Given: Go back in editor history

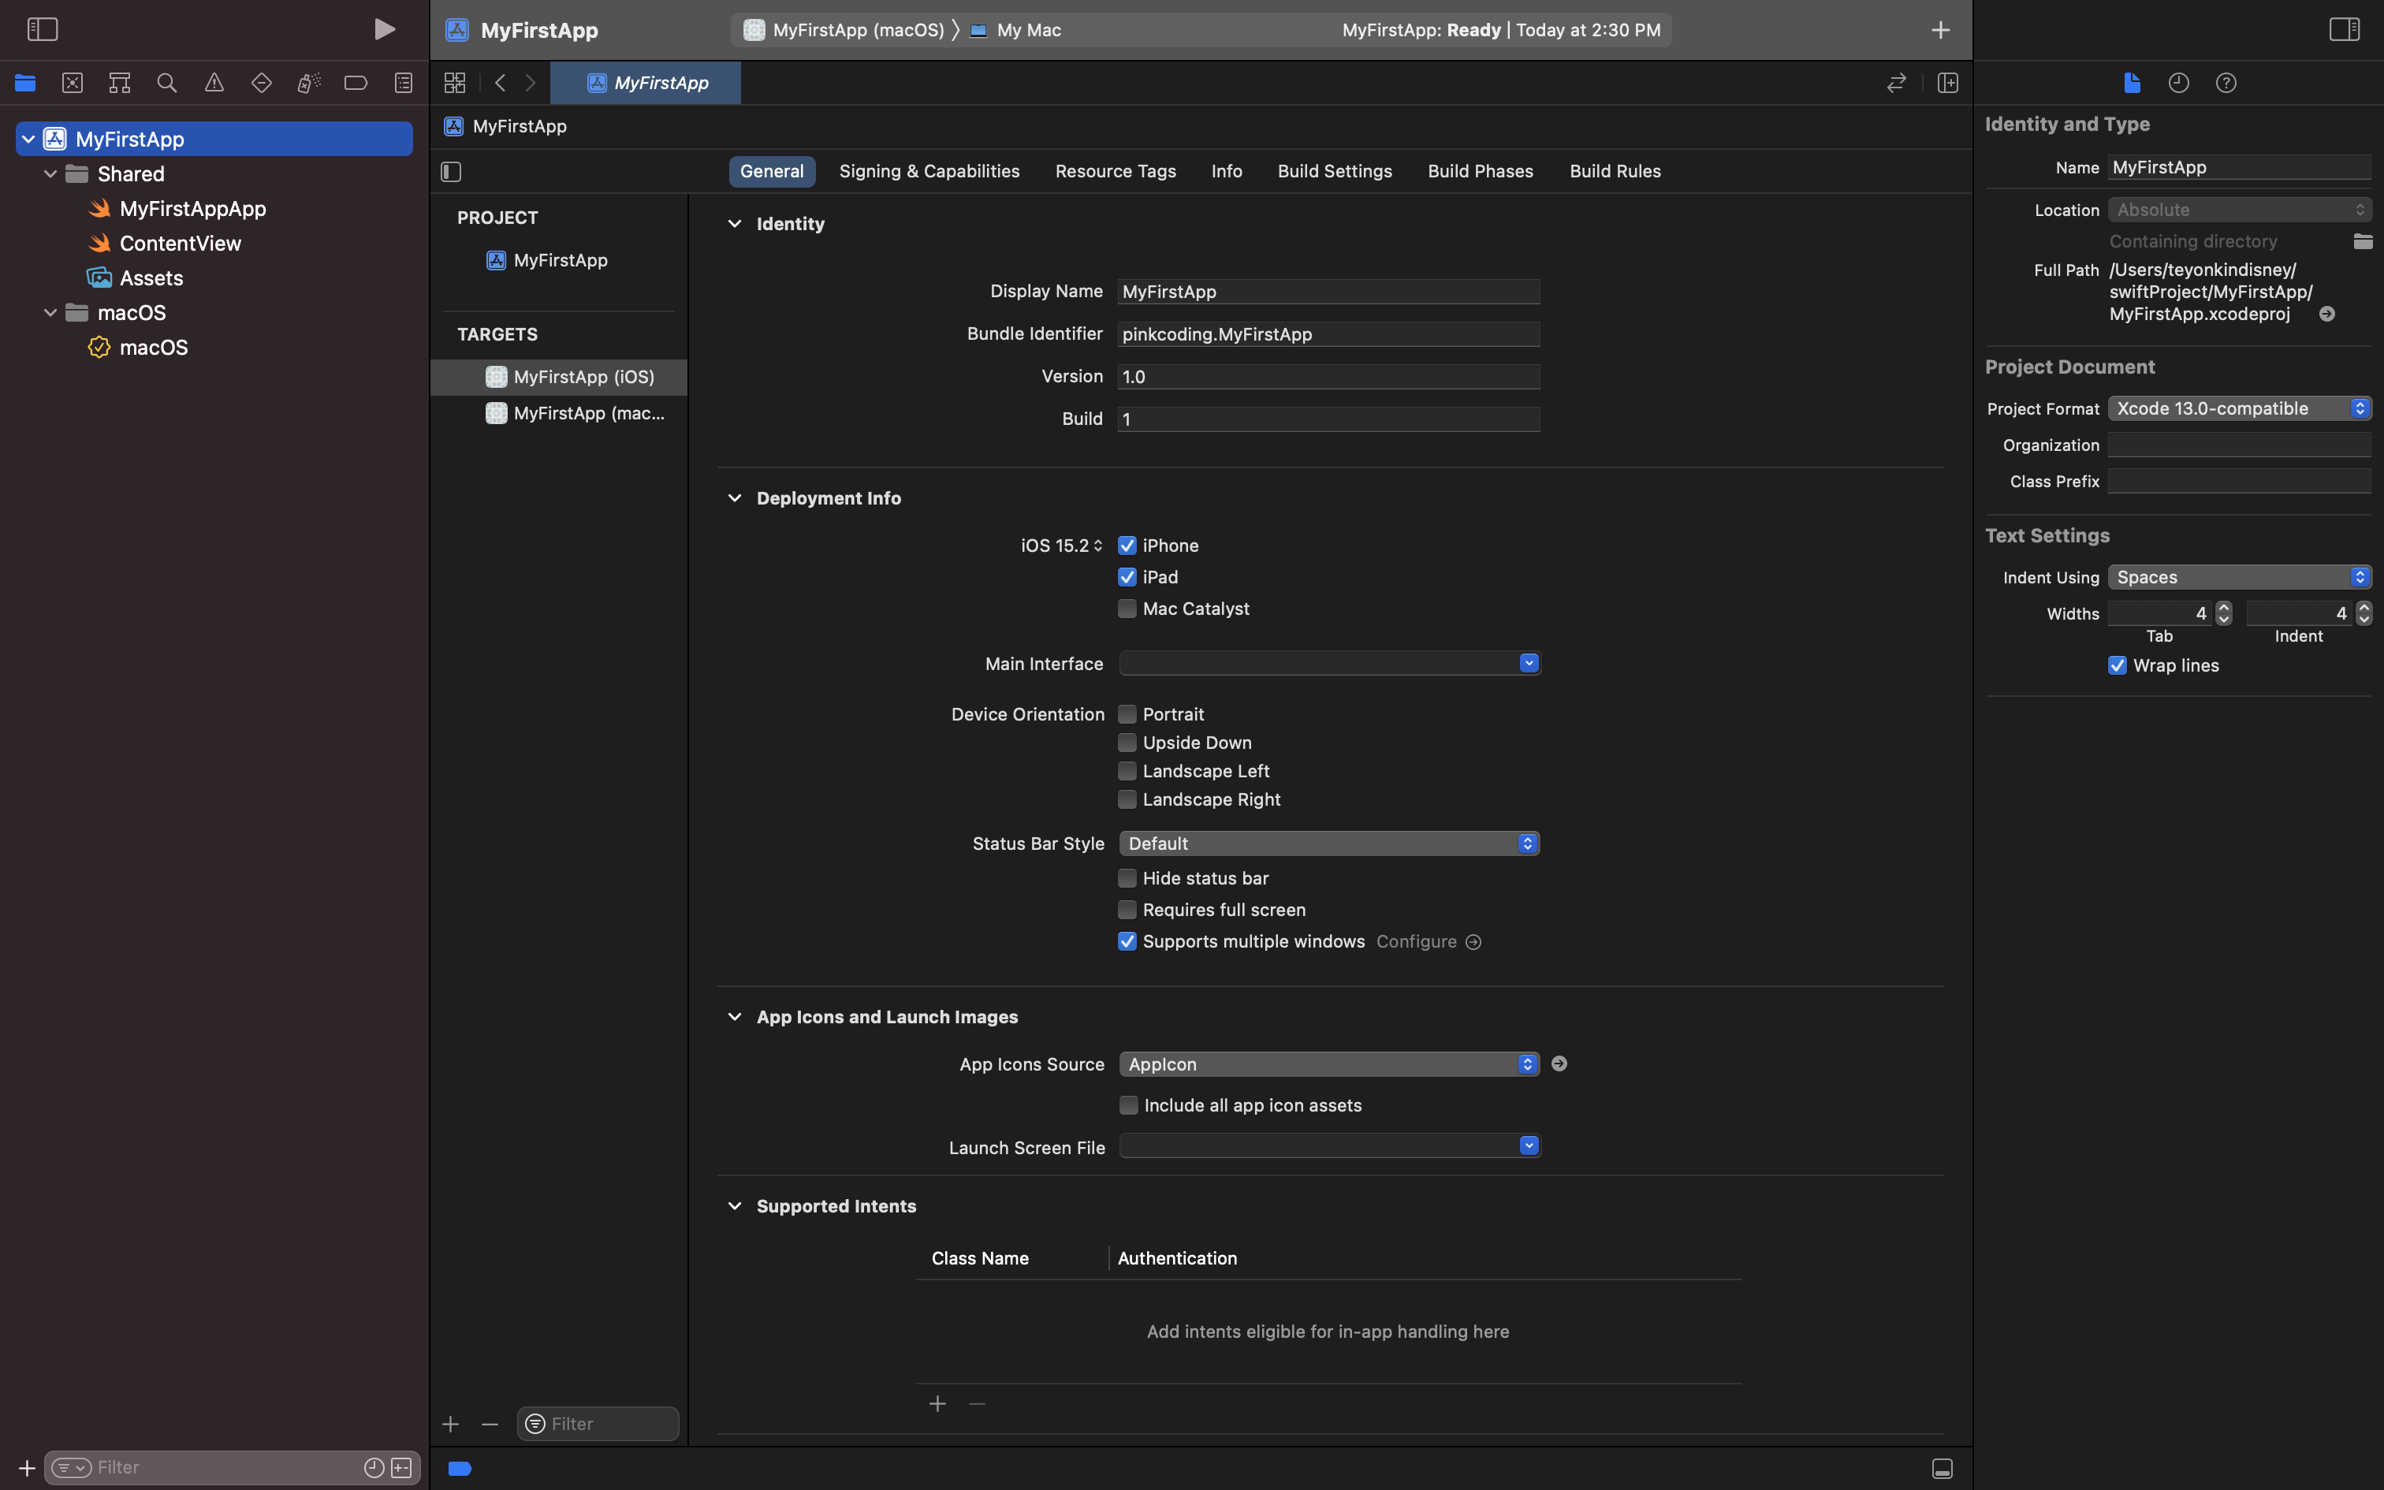Looking at the screenshot, I should tap(501, 83).
